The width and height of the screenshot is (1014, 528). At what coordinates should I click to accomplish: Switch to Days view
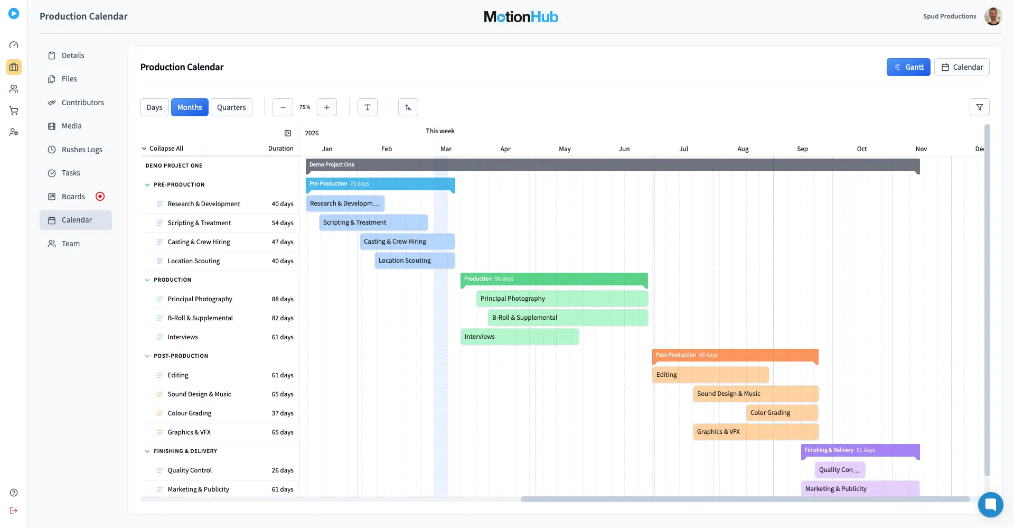pos(154,107)
